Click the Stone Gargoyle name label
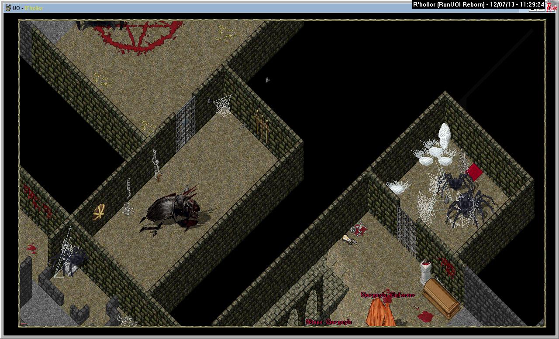 pyautogui.click(x=329, y=322)
